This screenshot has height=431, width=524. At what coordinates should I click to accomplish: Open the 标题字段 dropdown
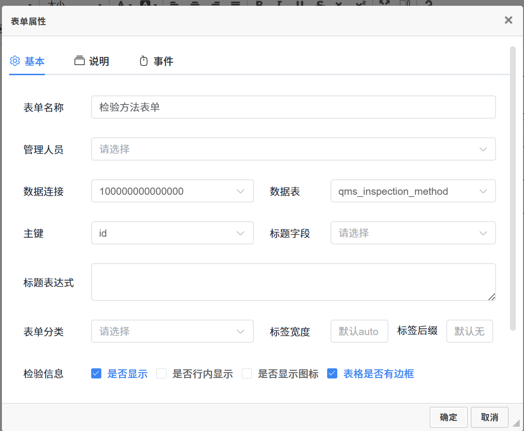click(413, 233)
